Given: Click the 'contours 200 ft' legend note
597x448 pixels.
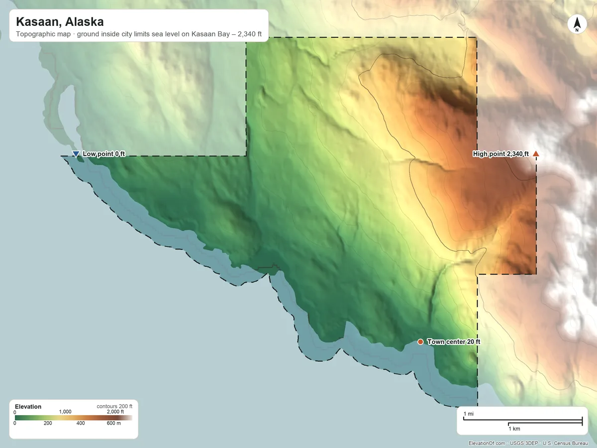Looking at the screenshot, I should [114, 407].
